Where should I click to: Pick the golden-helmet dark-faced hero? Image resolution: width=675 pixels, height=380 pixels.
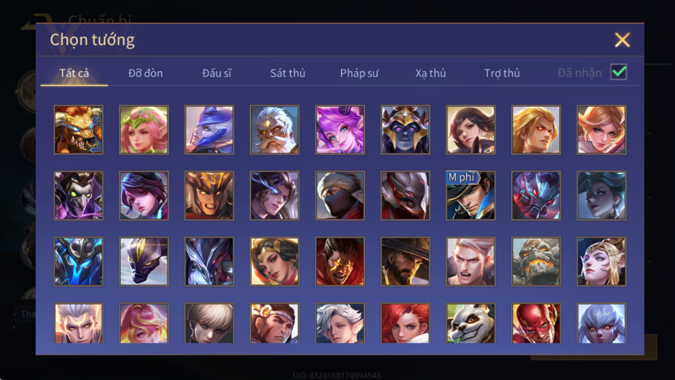405,129
